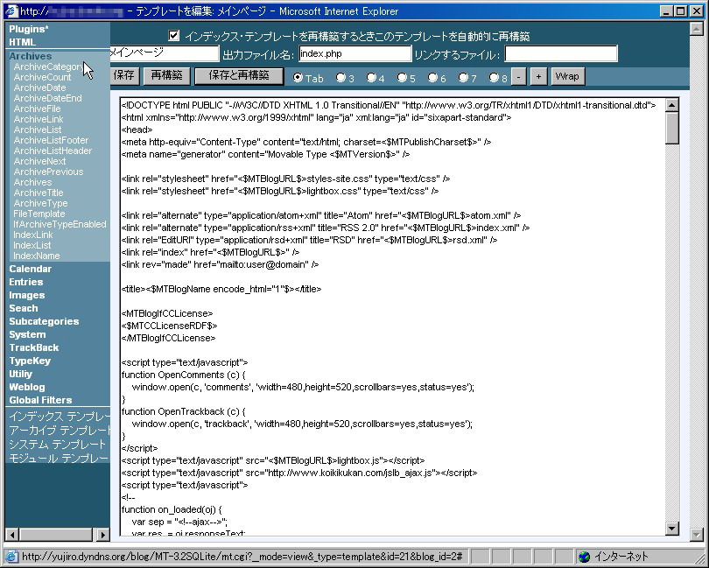Expand the System category

tap(28, 334)
